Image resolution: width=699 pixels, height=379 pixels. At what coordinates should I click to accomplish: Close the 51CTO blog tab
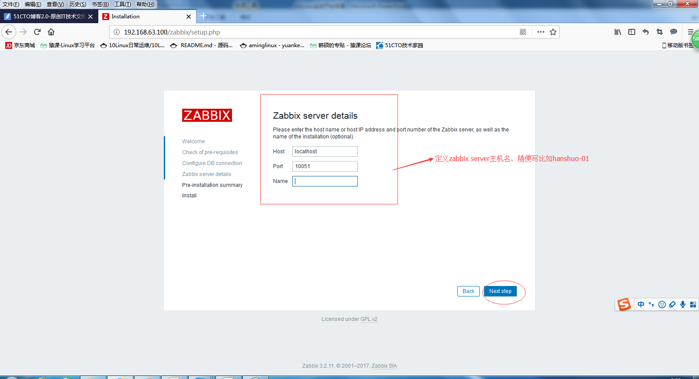(x=90, y=17)
